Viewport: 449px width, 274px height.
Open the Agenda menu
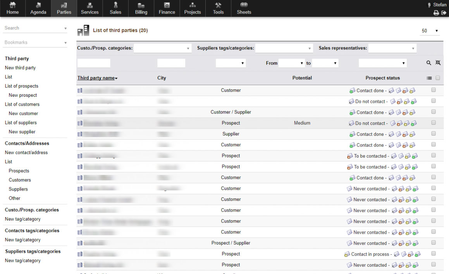click(x=38, y=8)
